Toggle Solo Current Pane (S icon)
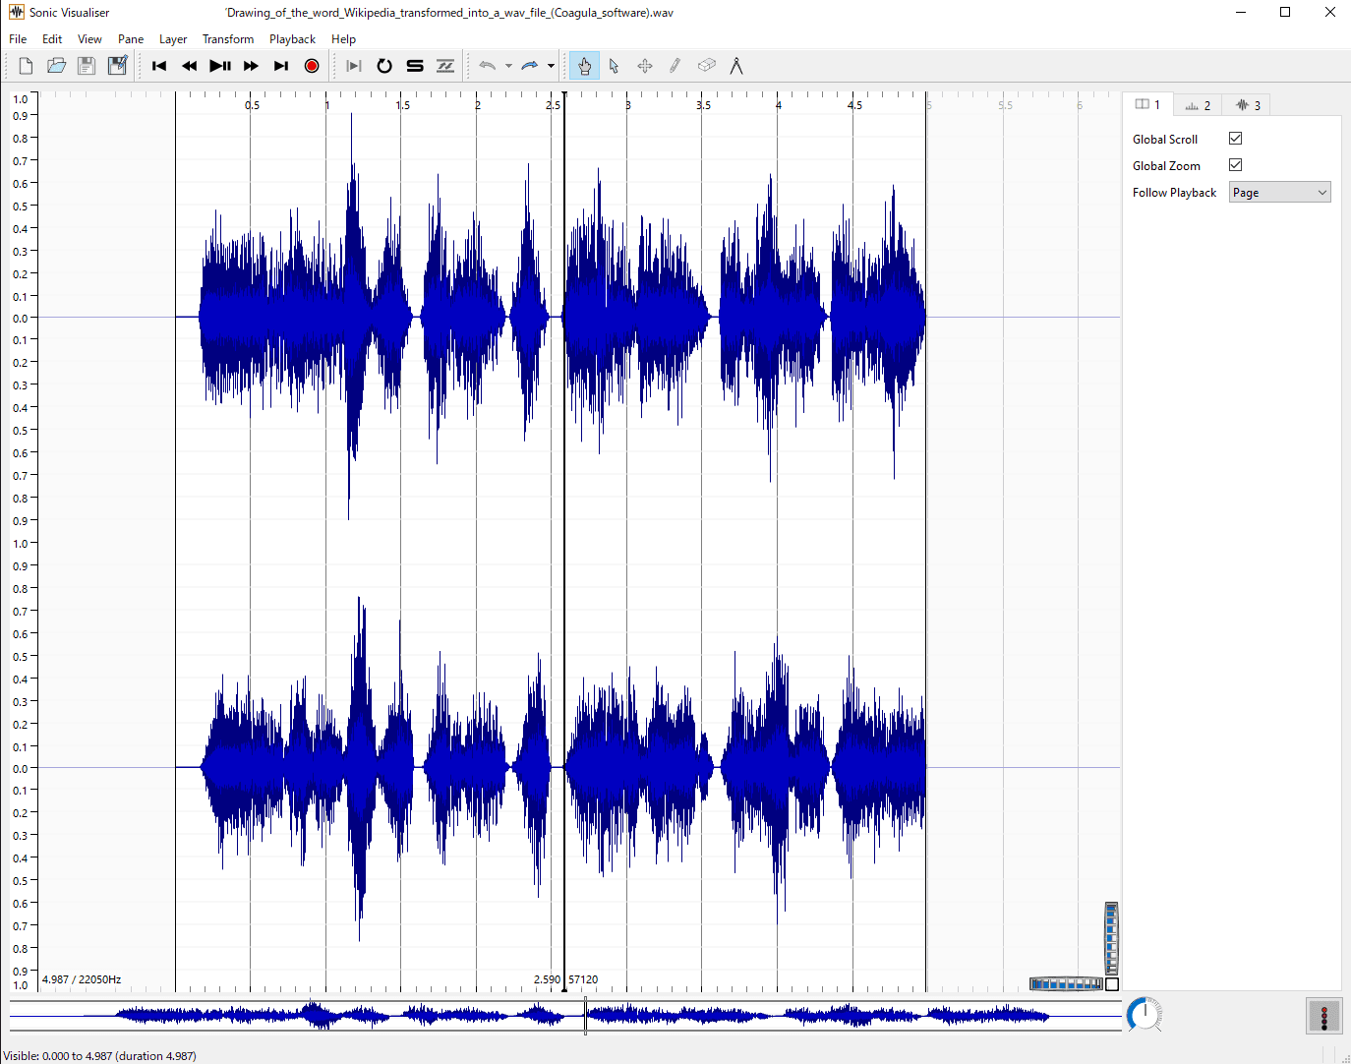The width and height of the screenshot is (1351, 1064). click(x=415, y=66)
